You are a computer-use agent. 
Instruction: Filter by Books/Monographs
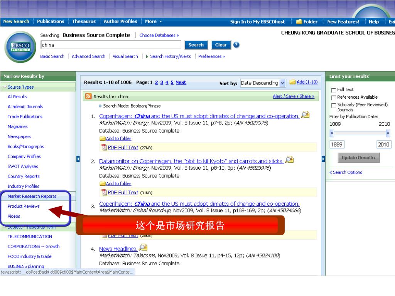coord(26,146)
